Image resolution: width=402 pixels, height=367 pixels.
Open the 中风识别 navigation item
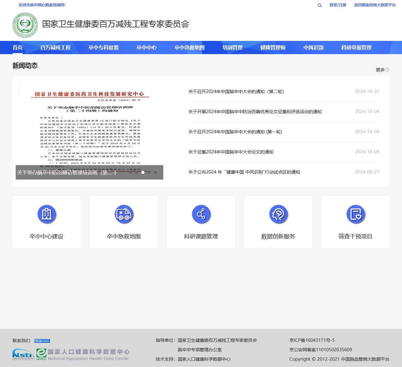[x=313, y=47]
